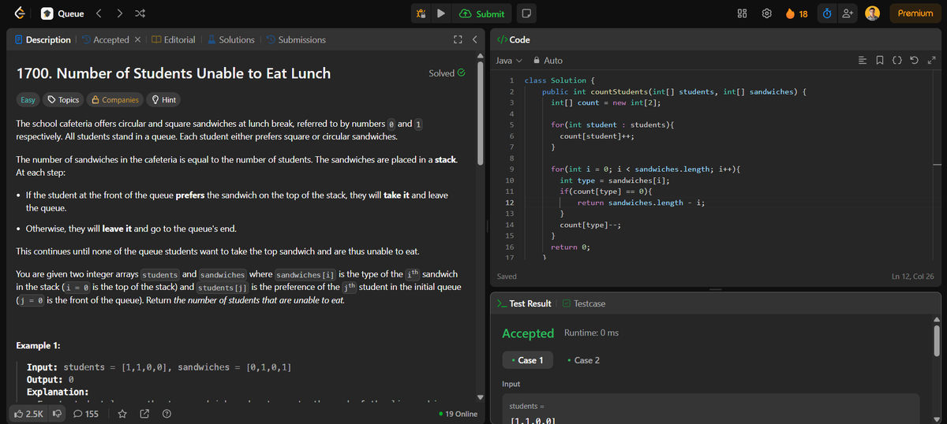Switch to the Accepted tab

click(x=104, y=39)
